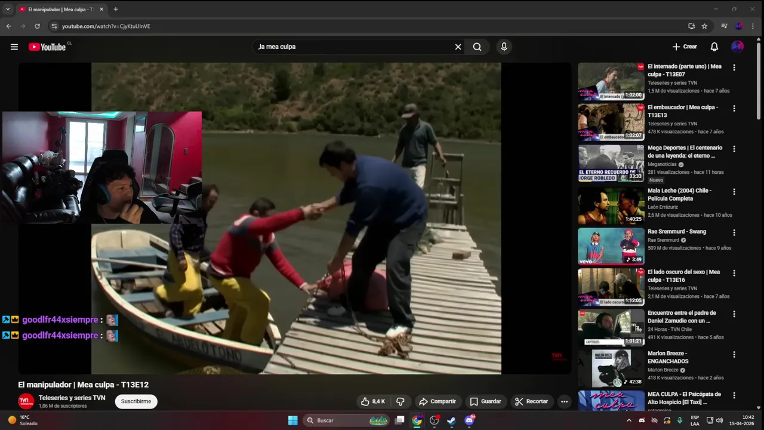Open the Chrome three-dot menu
Image resolution: width=764 pixels, height=430 pixels.
(x=753, y=26)
